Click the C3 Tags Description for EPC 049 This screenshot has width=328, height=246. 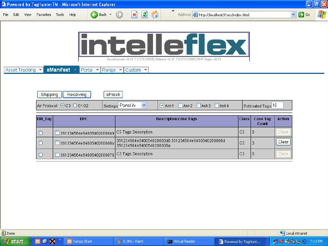coord(134,132)
